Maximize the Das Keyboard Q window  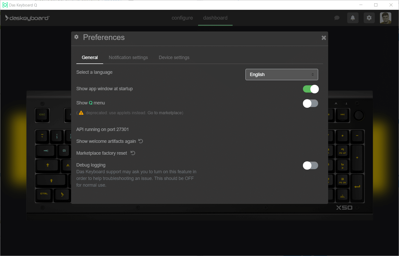tap(376, 5)
